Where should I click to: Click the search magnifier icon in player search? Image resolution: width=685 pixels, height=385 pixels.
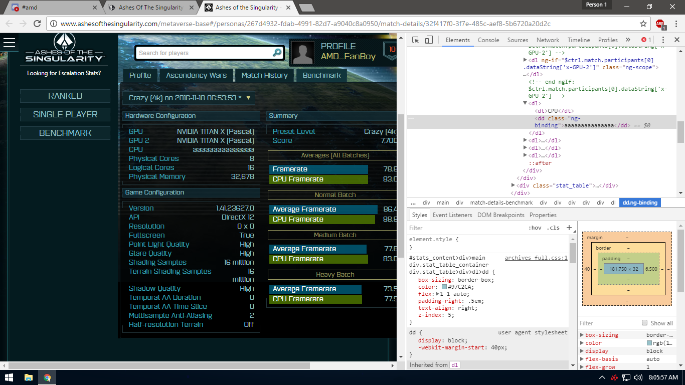(277, 53)
